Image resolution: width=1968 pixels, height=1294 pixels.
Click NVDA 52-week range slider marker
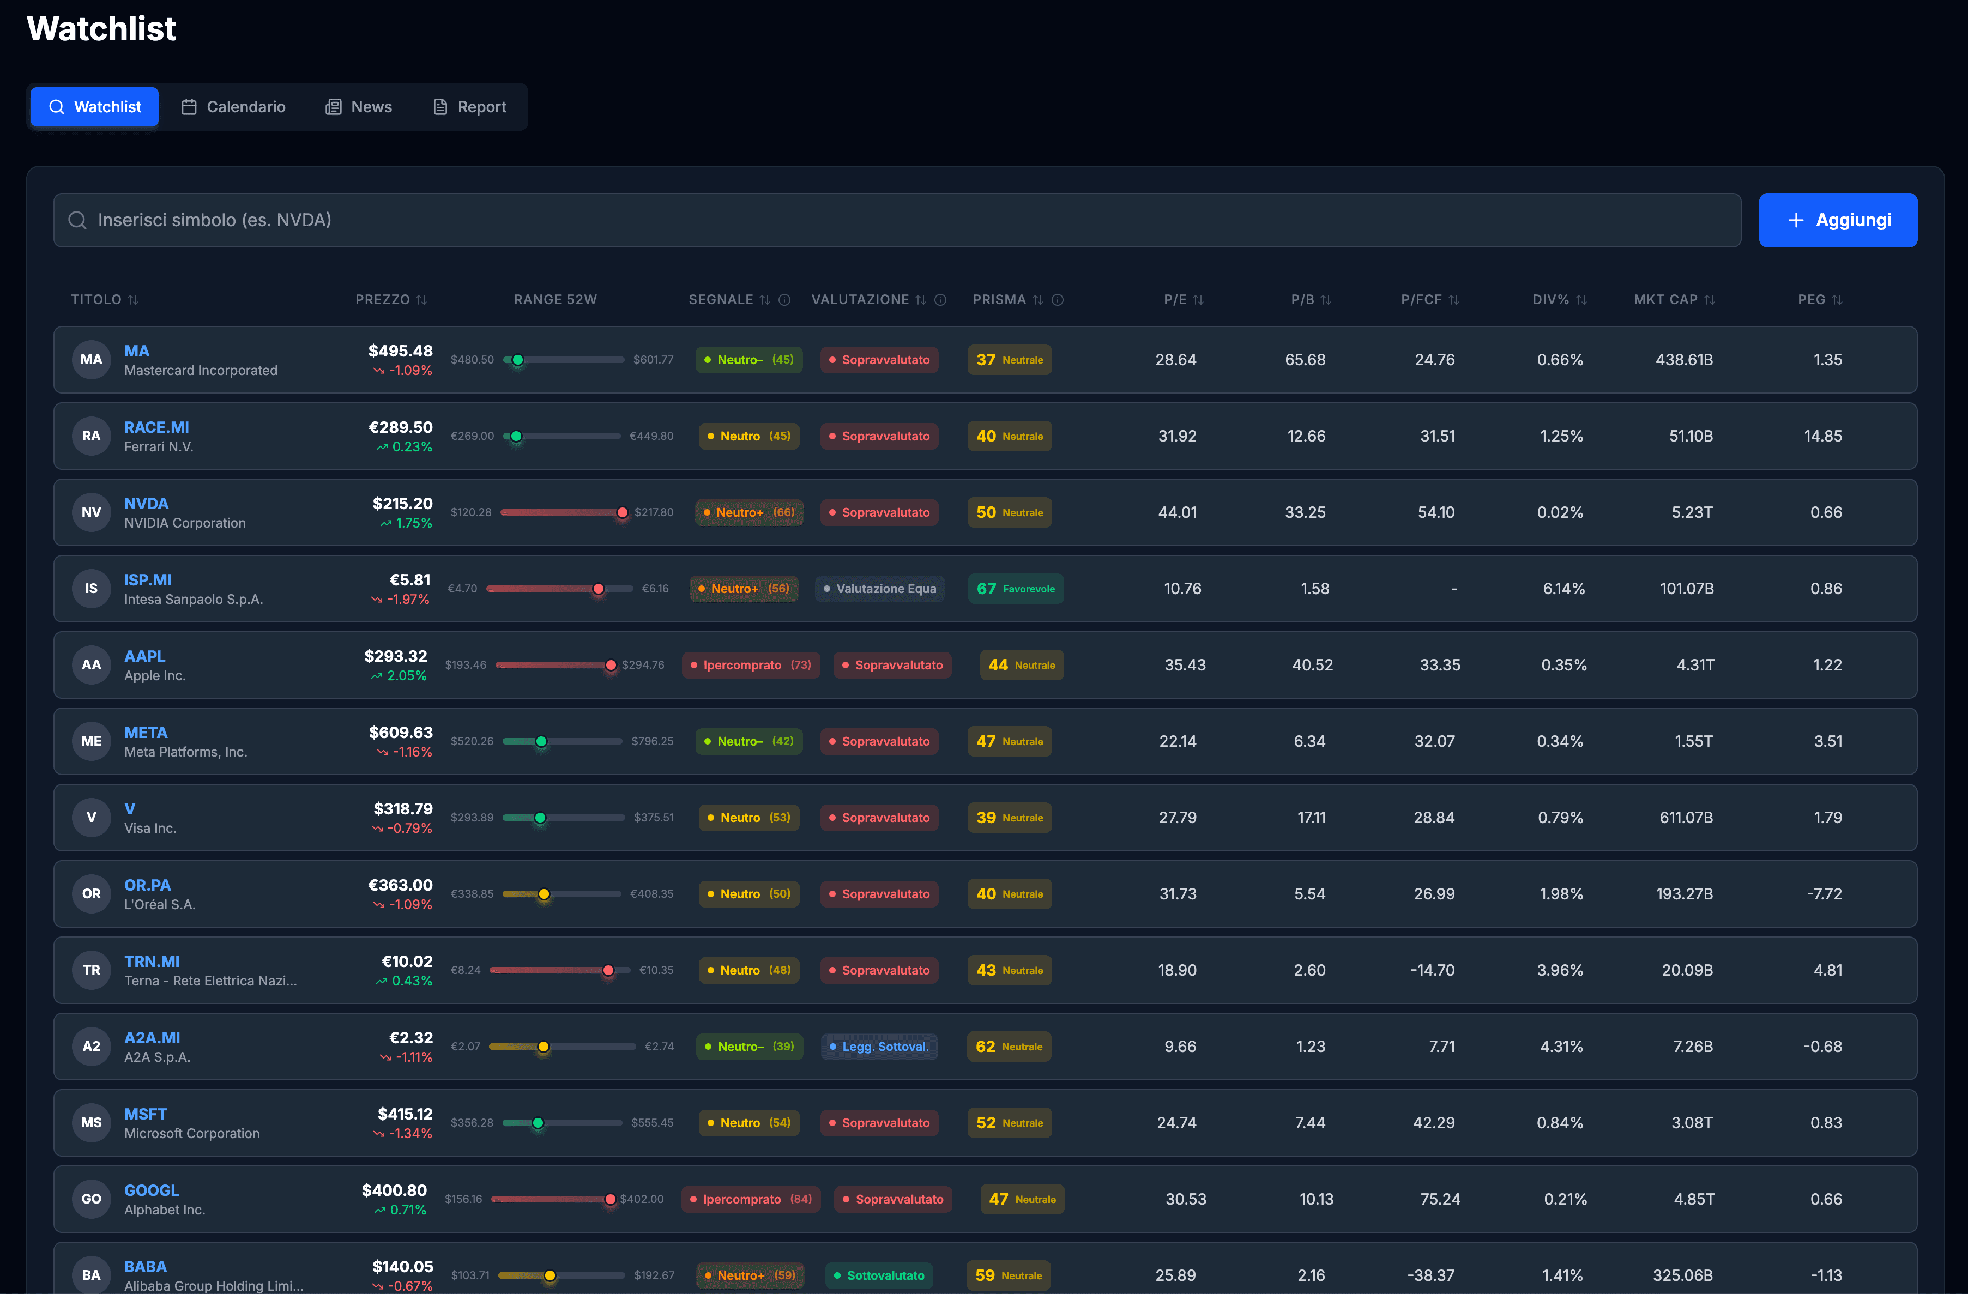click(x=622, y=512)
